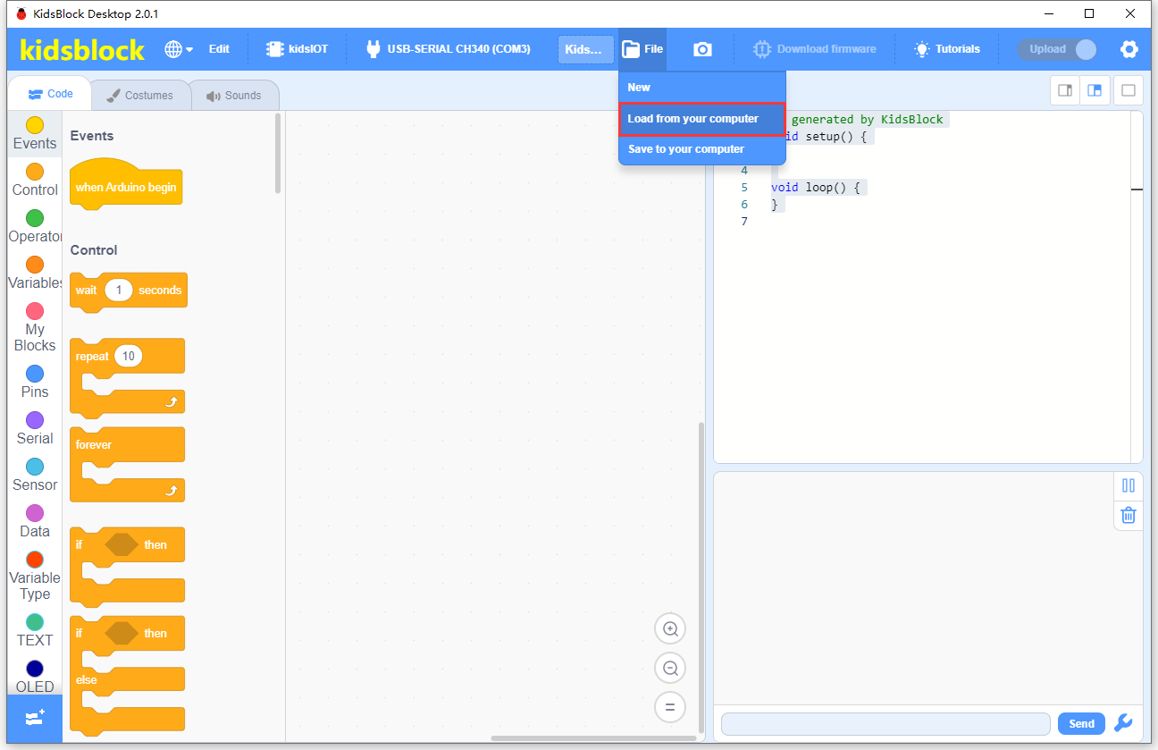Open the Tutorials lightbulb button
Screen dimensions: 1158x750
pos(947,49)
